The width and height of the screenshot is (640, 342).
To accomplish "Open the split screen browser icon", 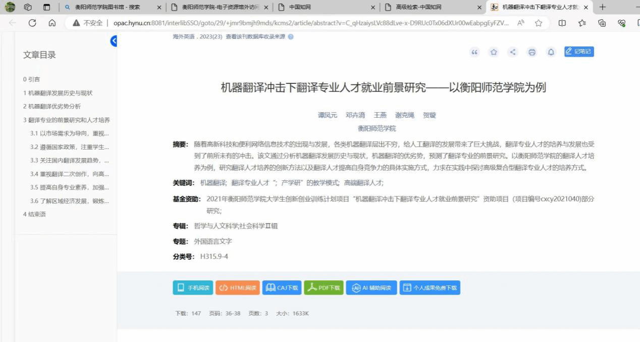I will (x=562, y=23).
